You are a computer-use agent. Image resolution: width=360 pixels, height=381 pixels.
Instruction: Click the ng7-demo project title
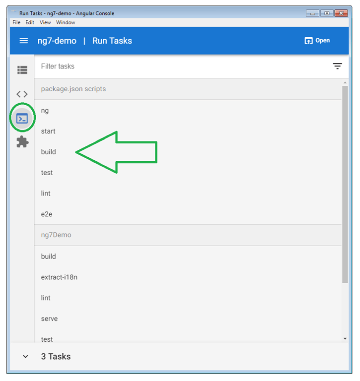tap(57, 41)
